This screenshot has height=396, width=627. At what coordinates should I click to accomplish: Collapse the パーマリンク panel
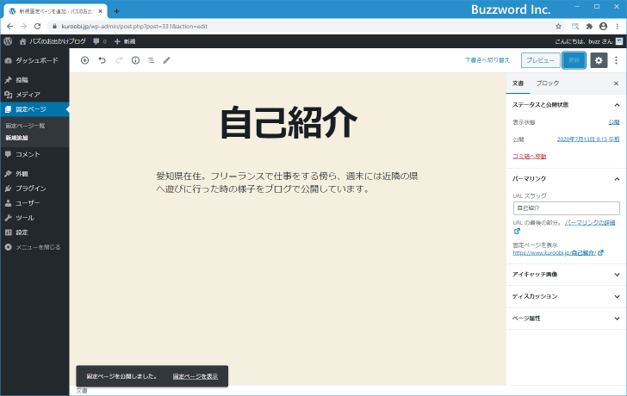pyautogui.click(x=566, y=178)
